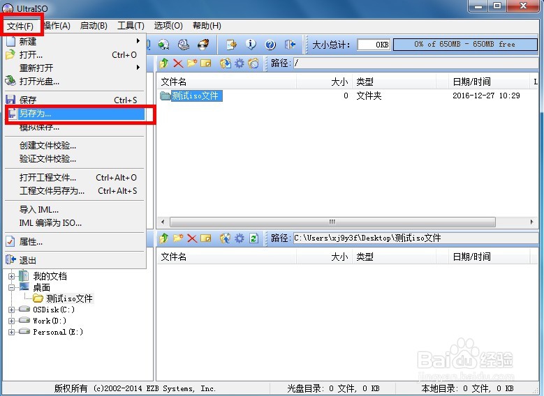Go up one folder in local pane
Viewport: 544px width, 396px height.
[x=163, y=238]
